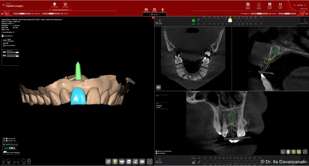This screenshot has width=309, height=166.
Task: Uncheck the Implant, Anchor Pin checkbox
Action: coord(157,151)
